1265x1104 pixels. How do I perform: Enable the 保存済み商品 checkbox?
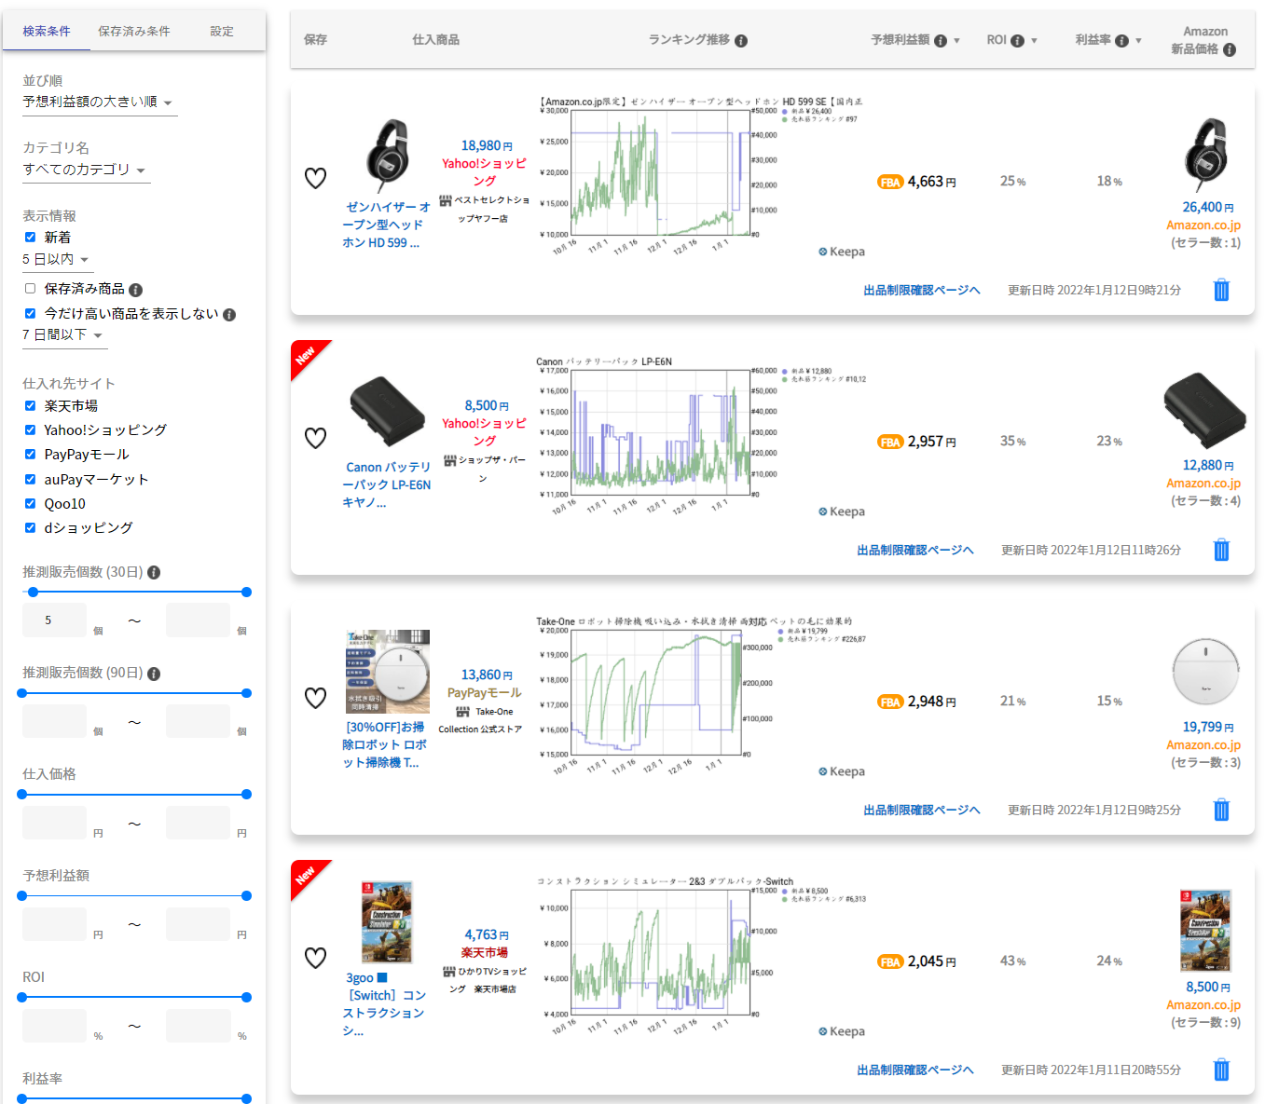click(30, 289)
